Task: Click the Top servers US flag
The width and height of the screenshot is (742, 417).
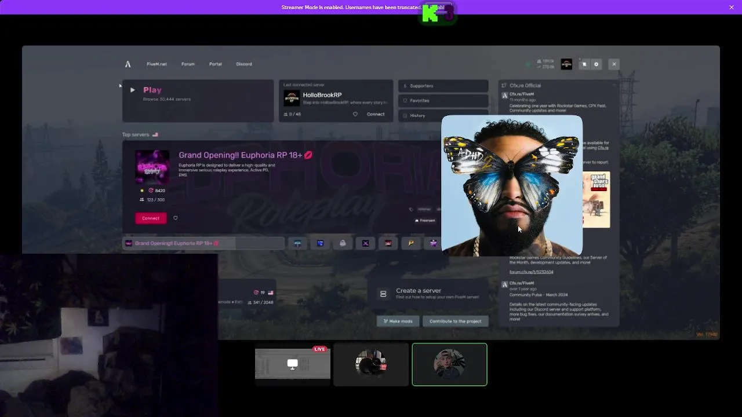Action: tap(155, 135)
